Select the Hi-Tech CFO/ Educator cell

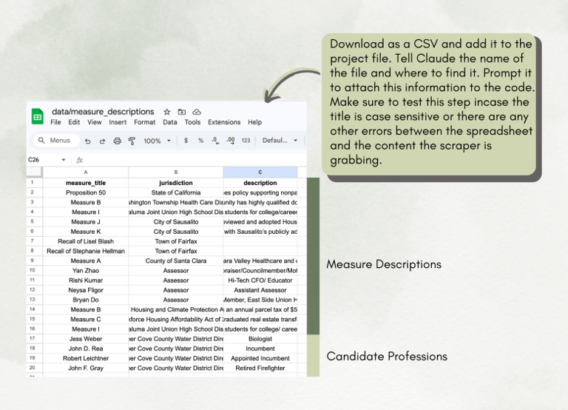pyautogui.click(x=260, y=280)
